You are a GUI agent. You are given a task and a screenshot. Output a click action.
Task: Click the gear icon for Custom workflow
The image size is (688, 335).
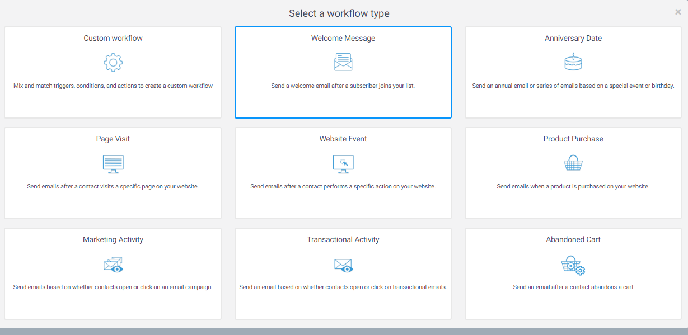[x=113, y=62]
